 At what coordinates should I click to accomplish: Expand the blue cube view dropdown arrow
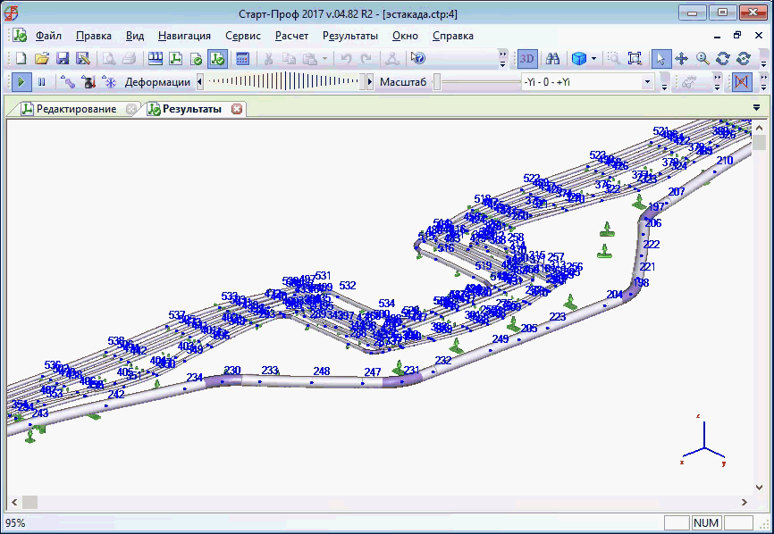click(593, 58)
